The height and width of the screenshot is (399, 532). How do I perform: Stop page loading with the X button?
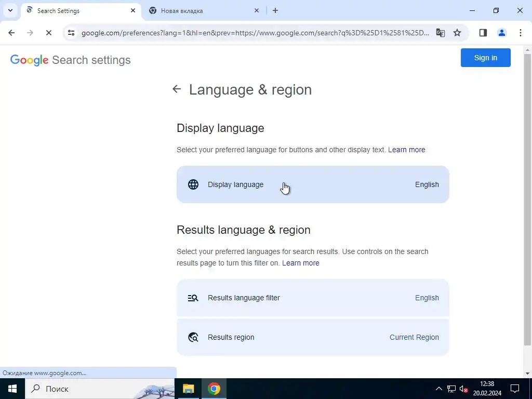click(48, 33)
